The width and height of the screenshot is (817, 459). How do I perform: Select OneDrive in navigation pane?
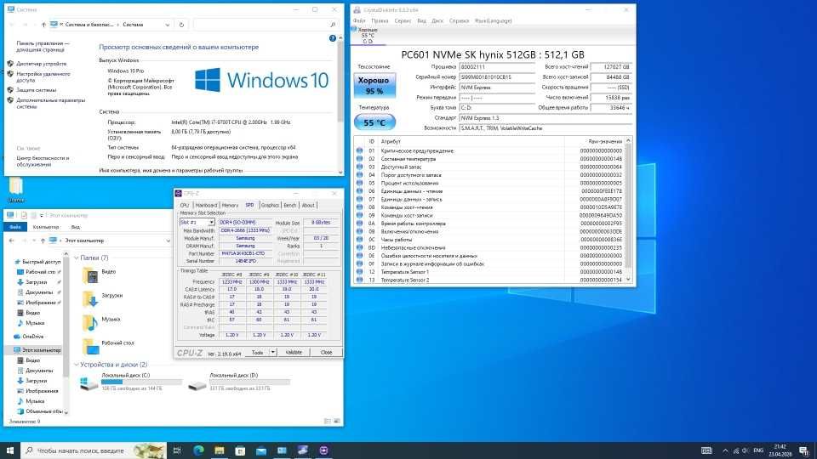(x=29, y=337)
